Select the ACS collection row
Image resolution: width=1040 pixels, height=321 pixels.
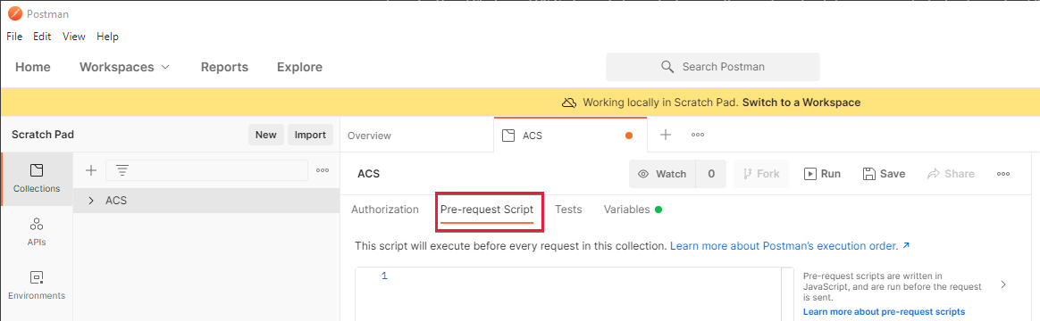pyautogui.click(x=206, y=200)
